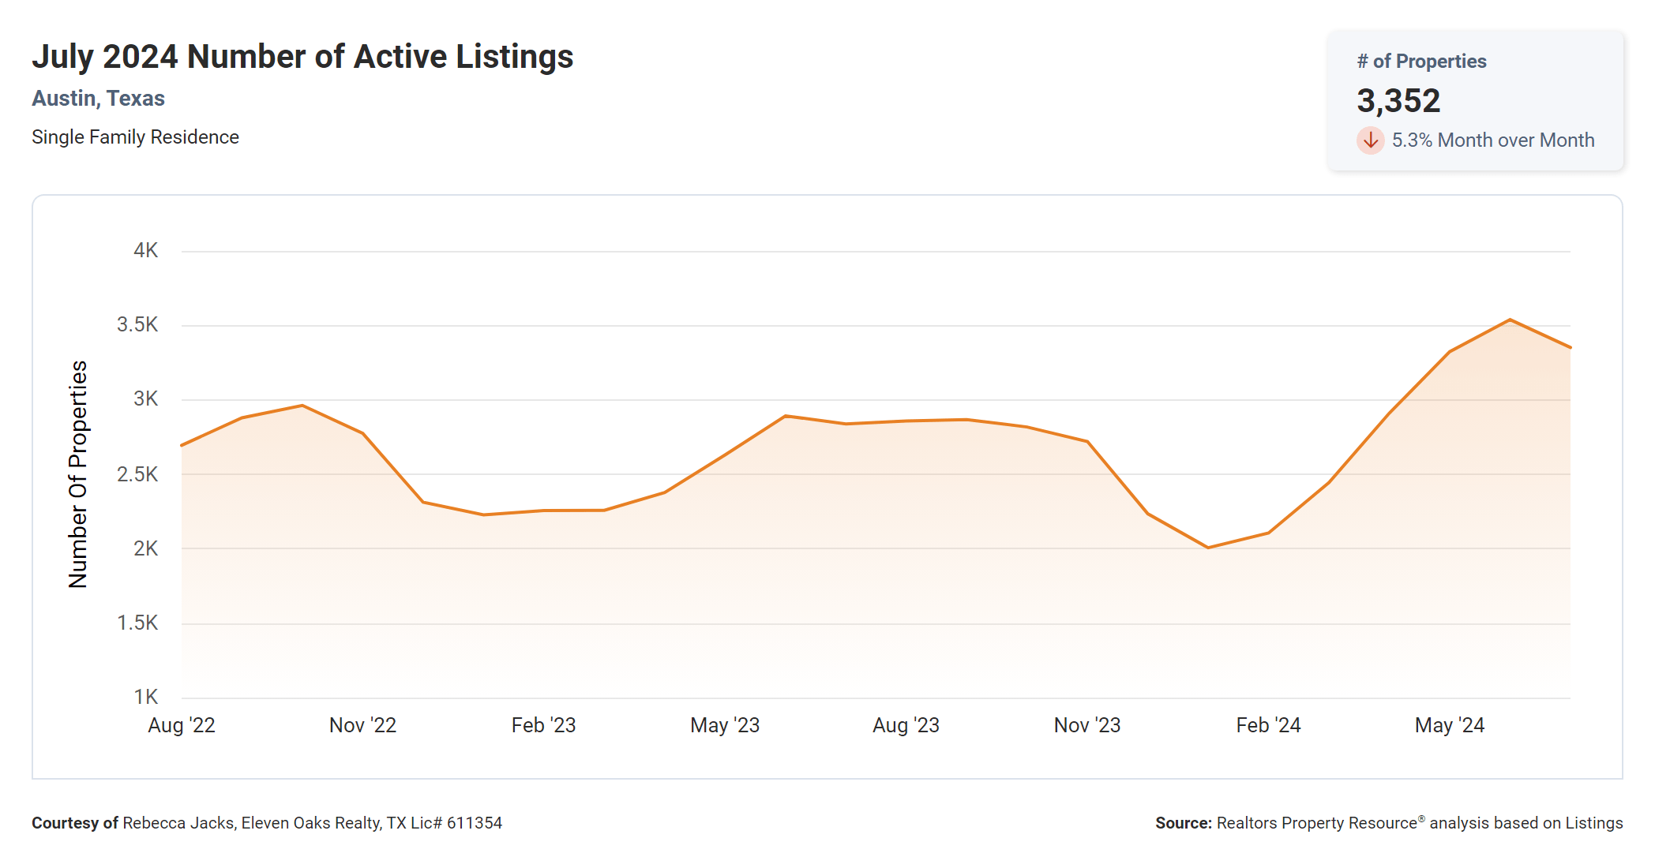Select the Feb '23 axis tick label
This screenshot has height=868, width=1655.
543,725
